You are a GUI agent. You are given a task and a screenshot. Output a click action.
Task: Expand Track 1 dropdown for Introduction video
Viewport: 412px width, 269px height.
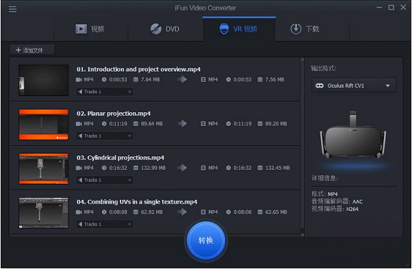pyautogui.click(x=105, y=92)
